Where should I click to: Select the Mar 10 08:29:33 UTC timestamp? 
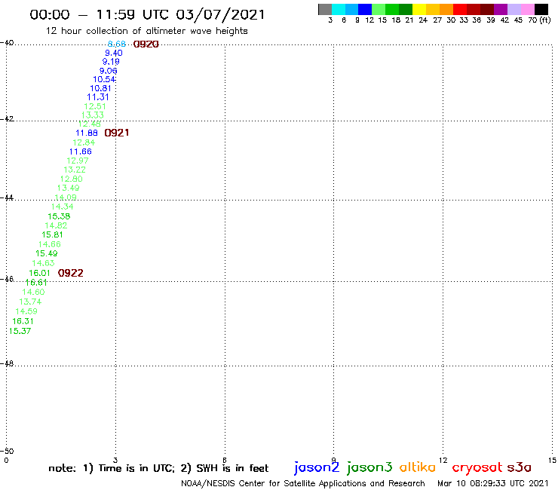click(493, 483)
